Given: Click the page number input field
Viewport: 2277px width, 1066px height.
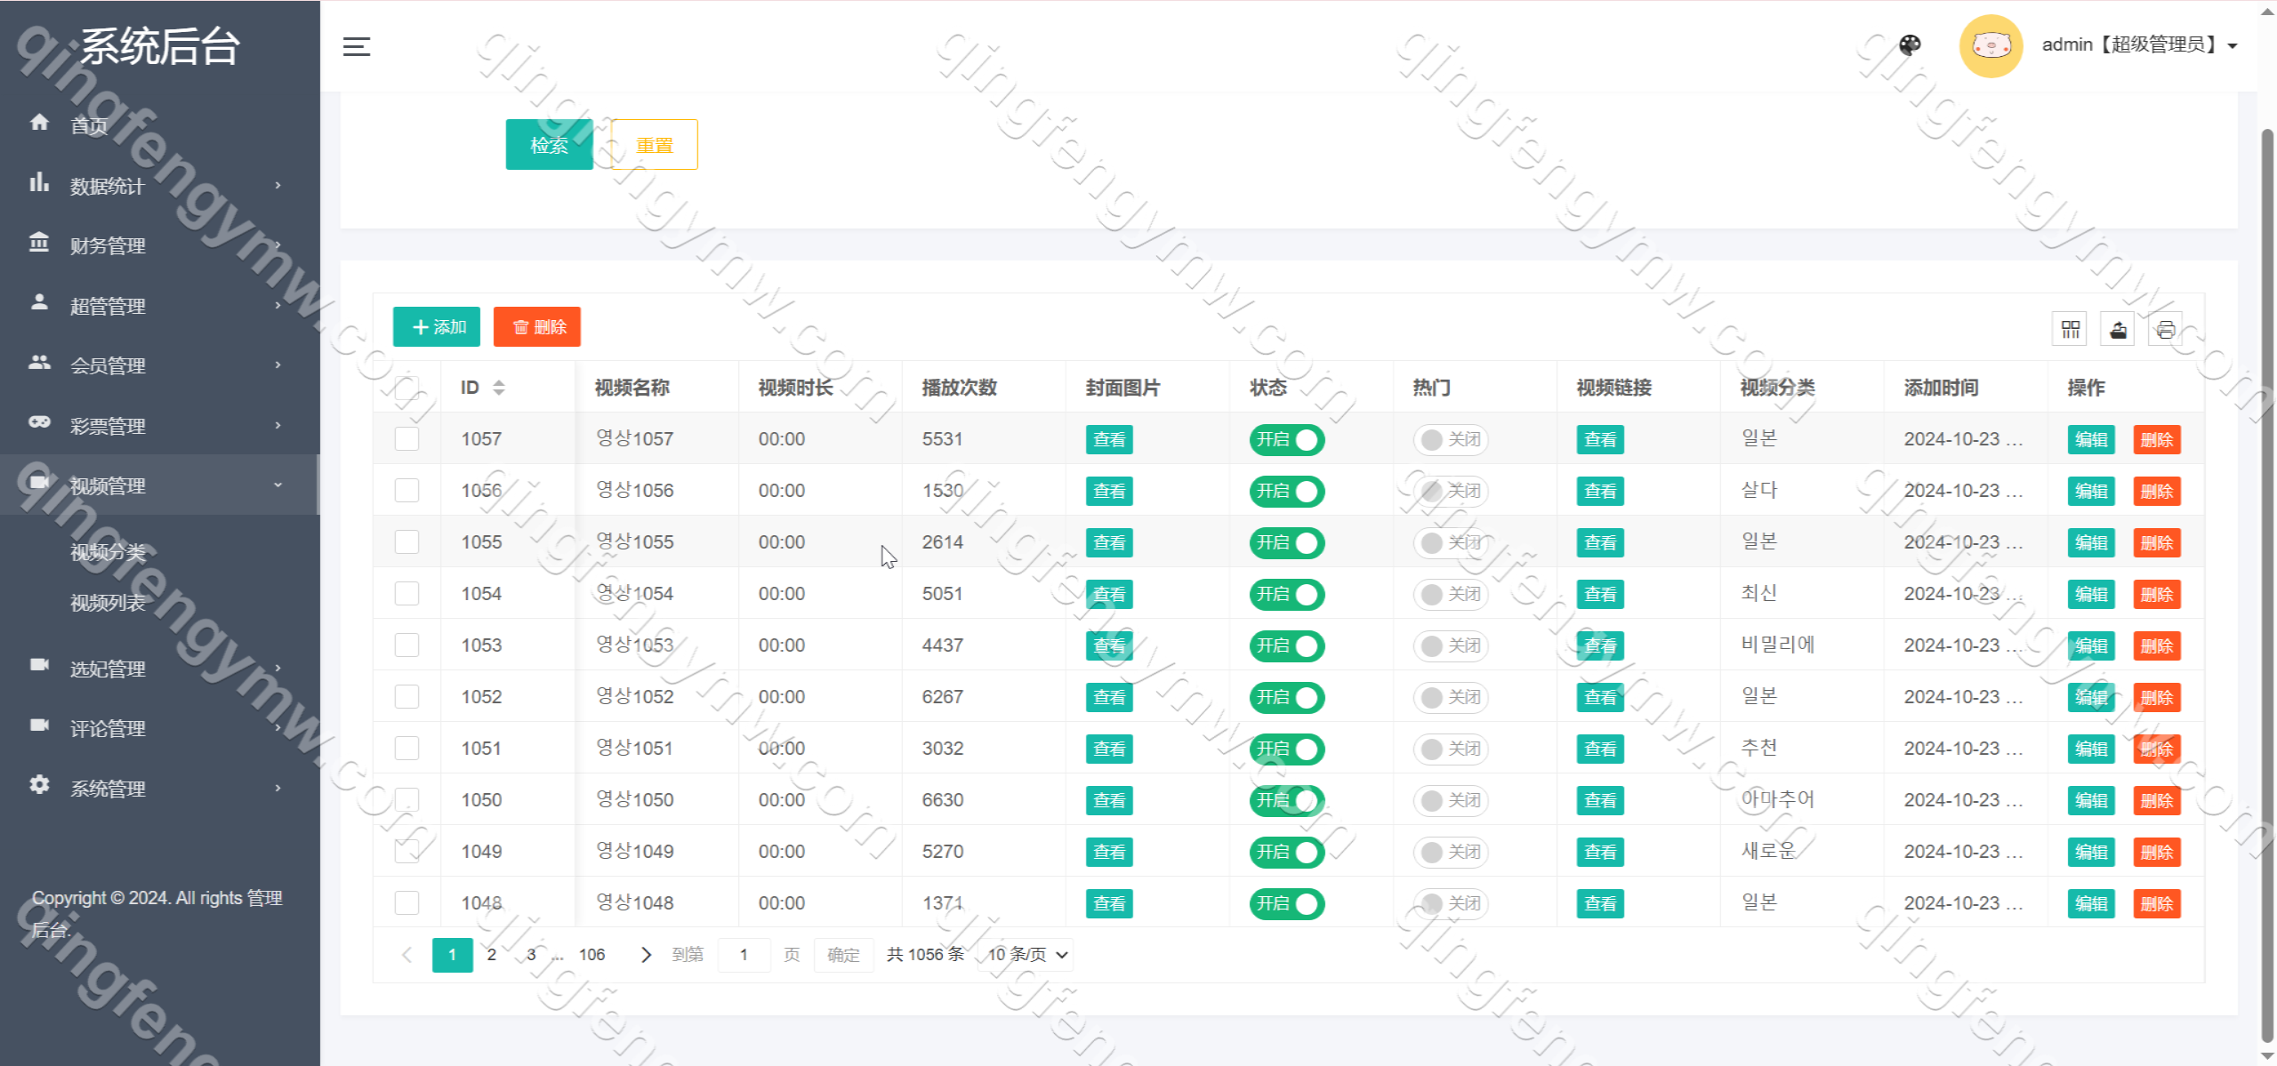Looking at the screenshot, I should [x=744, y=955].
